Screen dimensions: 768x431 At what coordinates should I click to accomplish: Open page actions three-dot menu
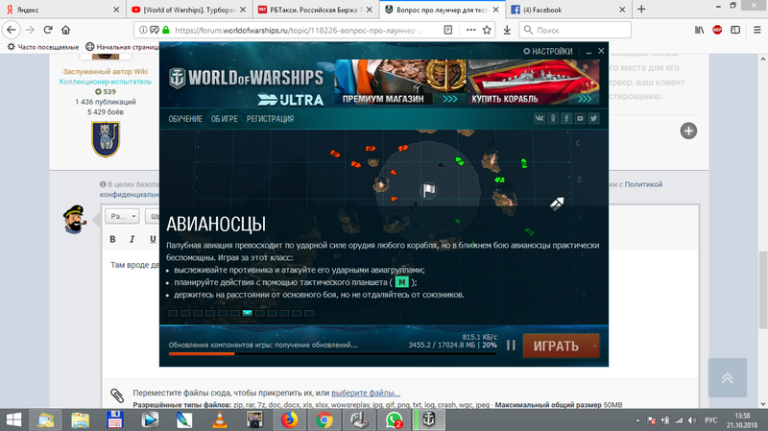[x=470, y=30]
